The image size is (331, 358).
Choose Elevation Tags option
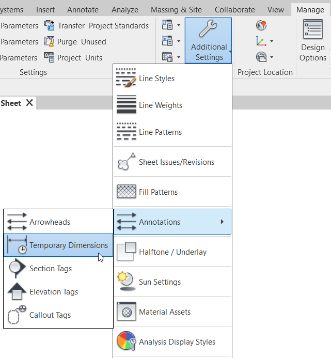pos(54,292)
